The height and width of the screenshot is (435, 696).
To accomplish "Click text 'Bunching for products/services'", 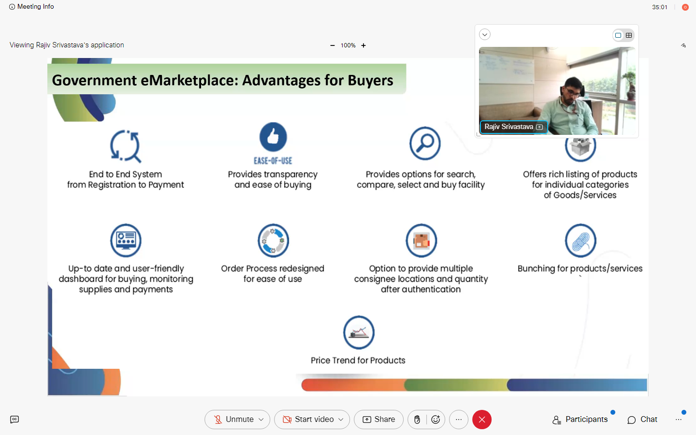I will [x=580, y=269].
